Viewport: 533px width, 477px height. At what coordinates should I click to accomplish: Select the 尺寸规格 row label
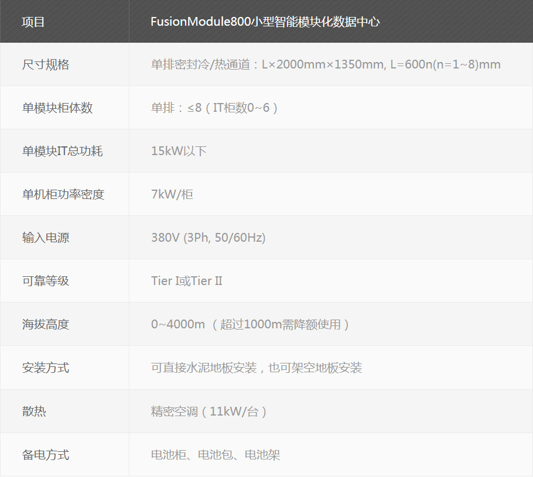click(46, 64)
